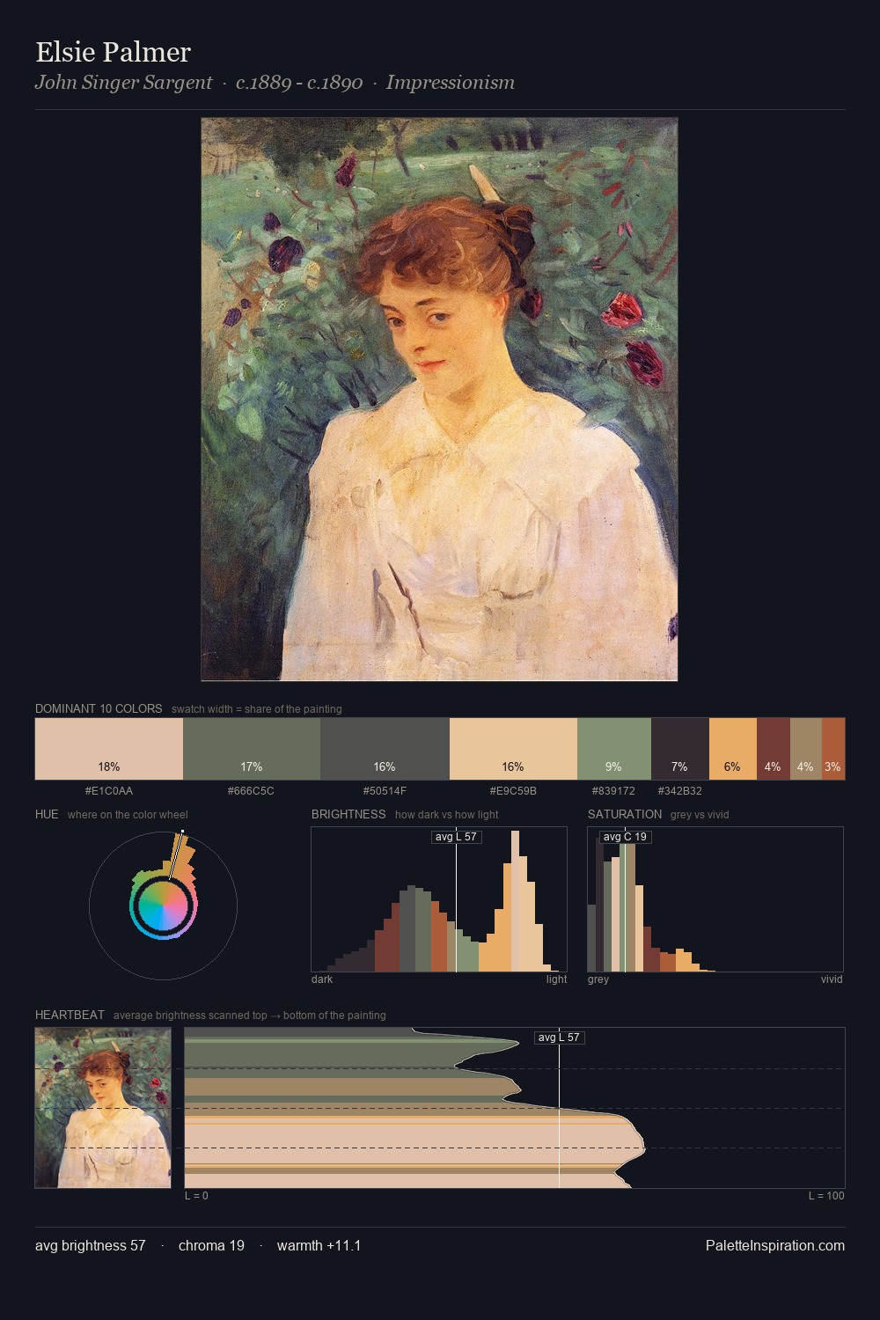Click the 'L = 100' axis label
The image size is (880, 1320).
[x=826, y=1196]
